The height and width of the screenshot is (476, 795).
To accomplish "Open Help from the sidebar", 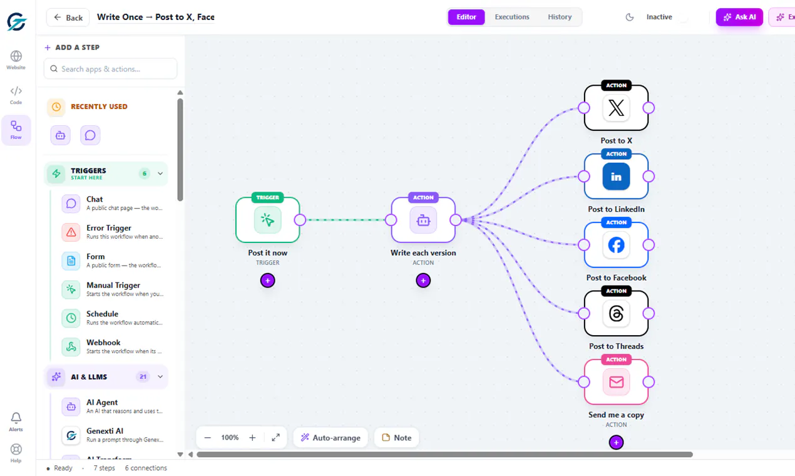I will pyautogui.click(x=16, y=452).
